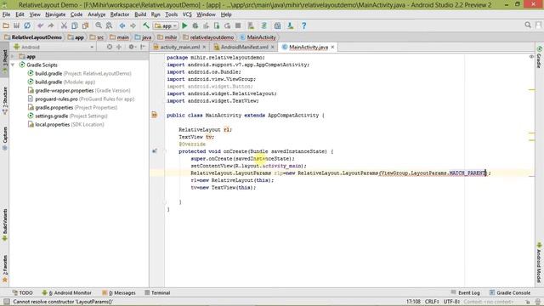Click the Cut scissors icon
Image resolution: width=544 pixels, height=306 pixels.
[x=64, y=25]
